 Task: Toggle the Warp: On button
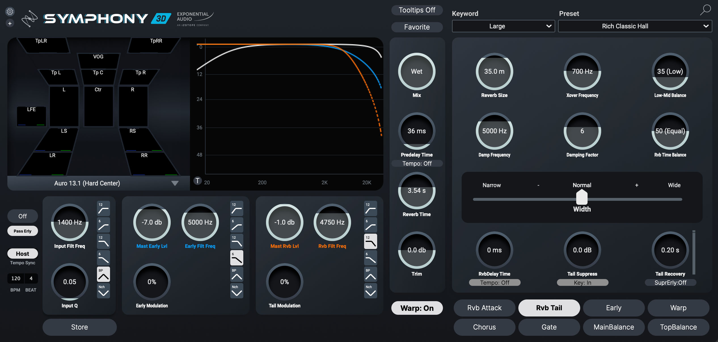417,308
